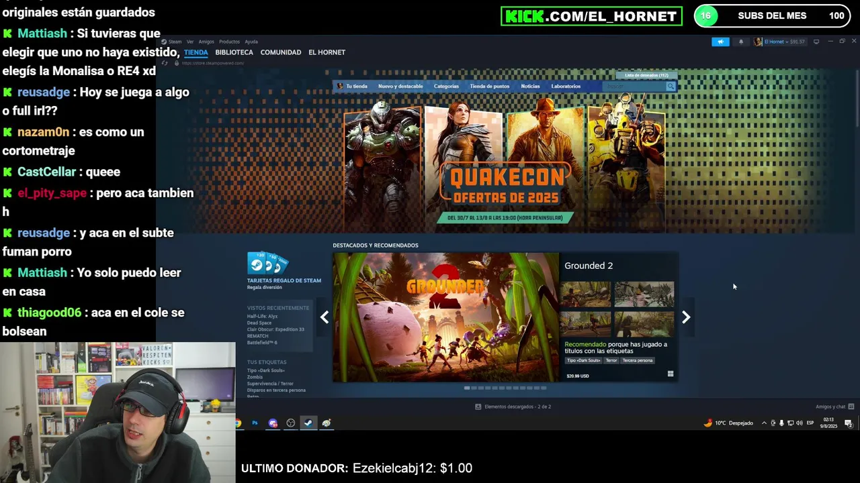The image size is (860, 483).
Task: Open recently viewed REMATCH
Action: (257, 336)
